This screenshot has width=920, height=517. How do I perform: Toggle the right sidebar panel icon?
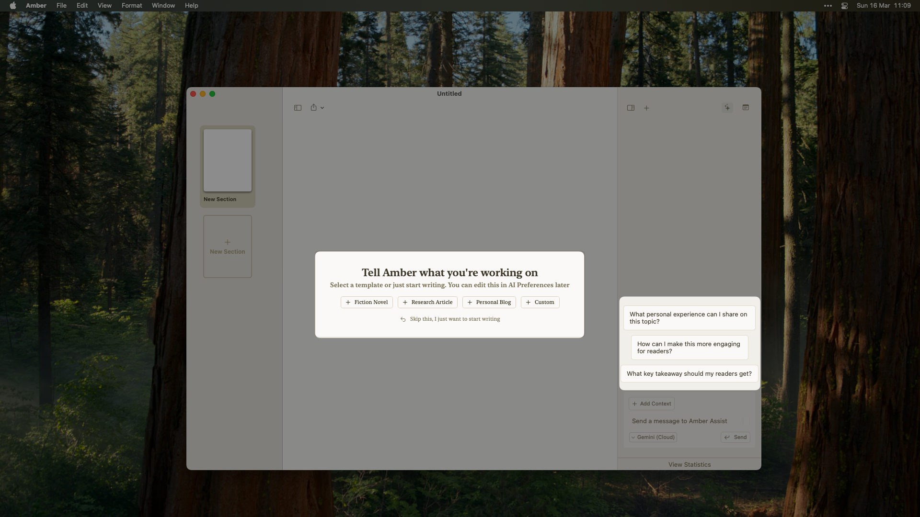[631, 108]
